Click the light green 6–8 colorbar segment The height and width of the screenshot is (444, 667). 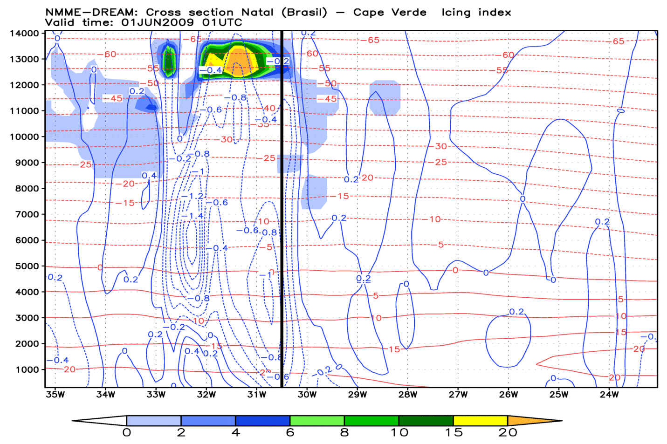click(x=317, y=421)
